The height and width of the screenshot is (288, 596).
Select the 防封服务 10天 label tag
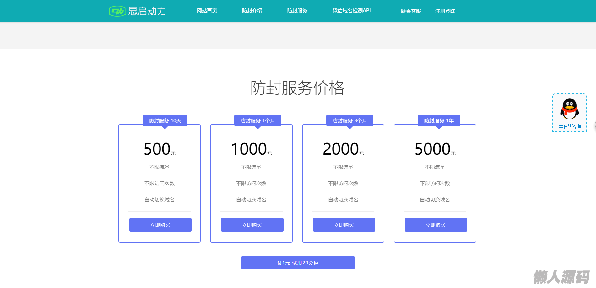pyautogui.click(x=165, y=121)
